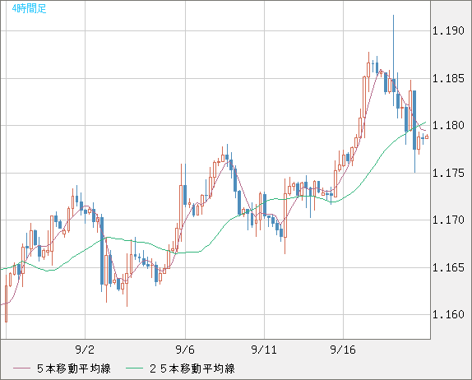Click the 25本移動平均線 legend label
This screenshot has width=472, height=380.
192,368
